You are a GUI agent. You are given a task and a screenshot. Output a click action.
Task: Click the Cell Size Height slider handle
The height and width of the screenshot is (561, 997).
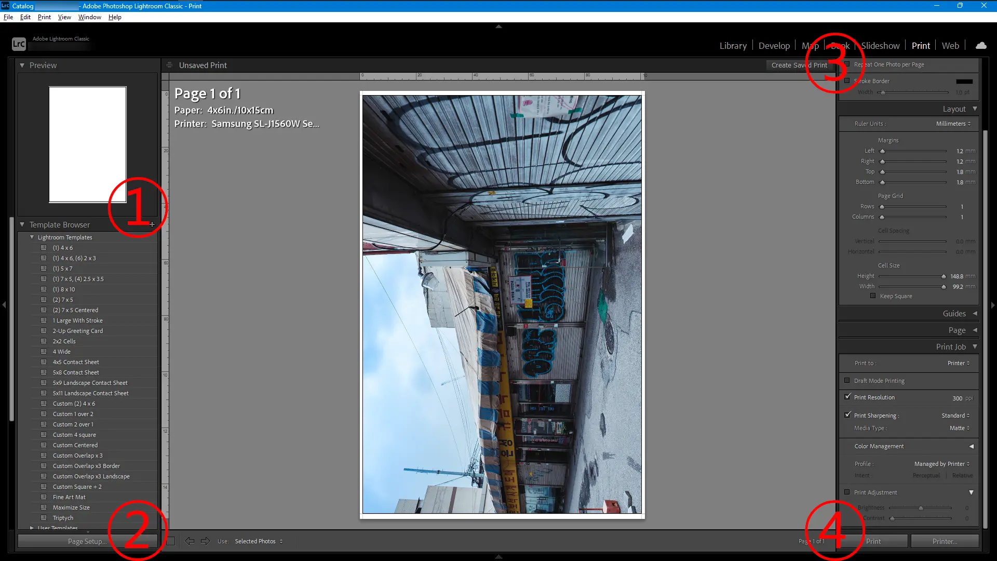pos(944,276)
